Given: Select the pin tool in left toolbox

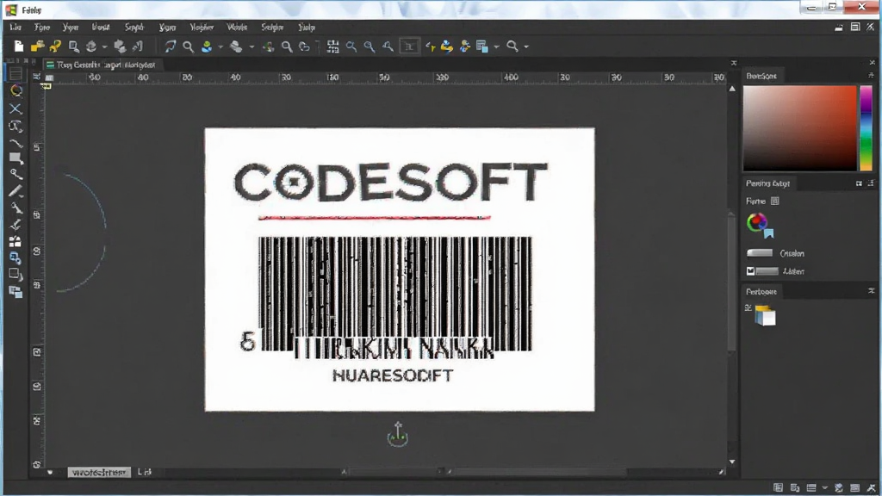Looking at the screenshot, I should point(16,208).
